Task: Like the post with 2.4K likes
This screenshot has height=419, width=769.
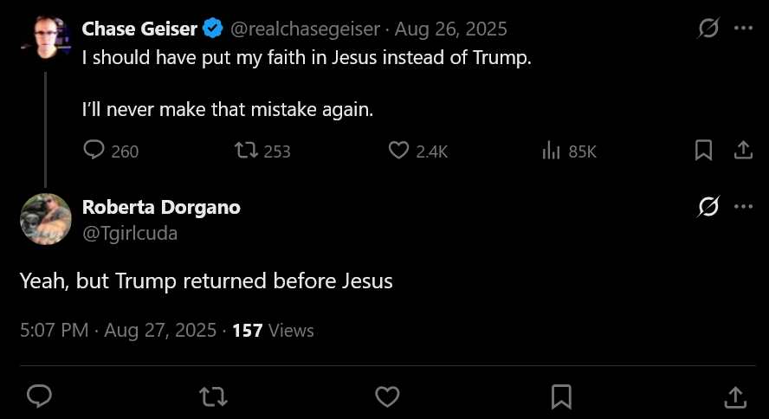Action: 418,151
